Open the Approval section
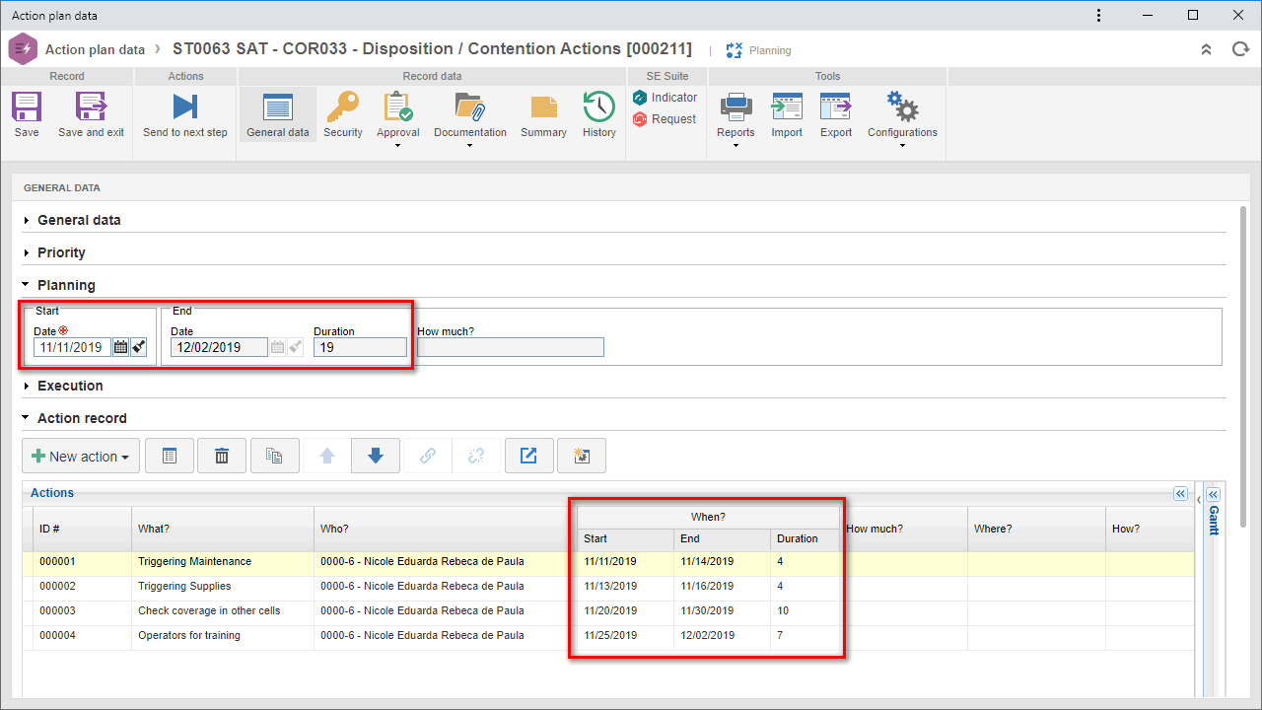This screenshot has height=710, width=1262. tap(398, 114)
